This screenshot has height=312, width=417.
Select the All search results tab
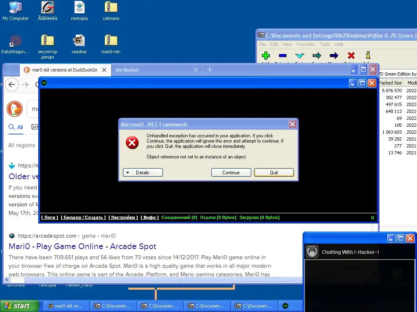pos(16,127)
